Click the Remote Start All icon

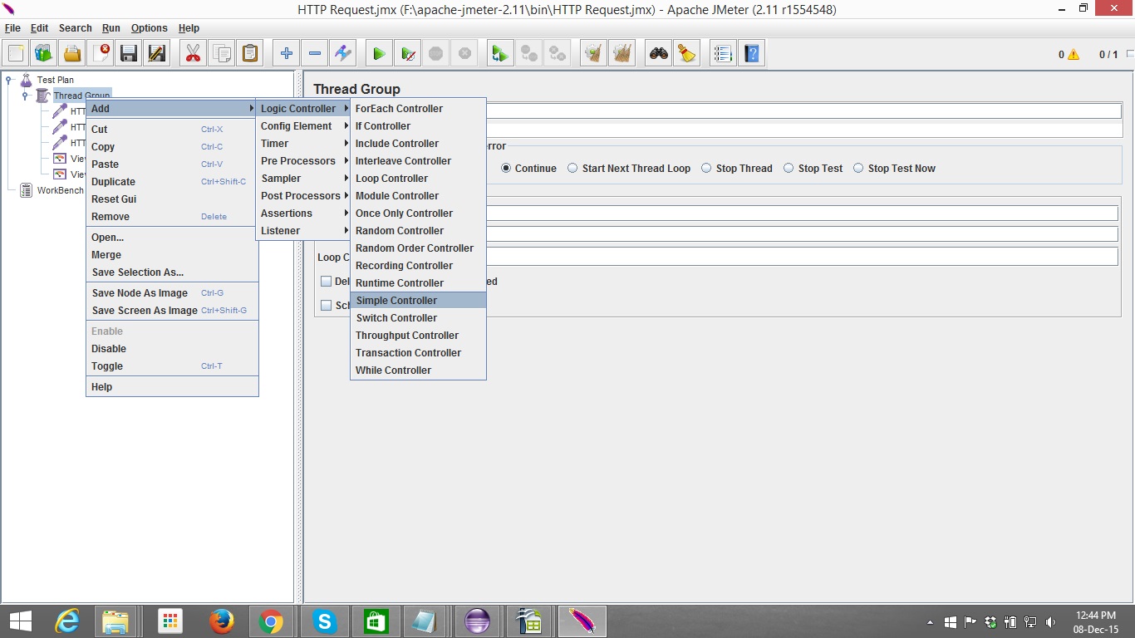pos(499,54)
